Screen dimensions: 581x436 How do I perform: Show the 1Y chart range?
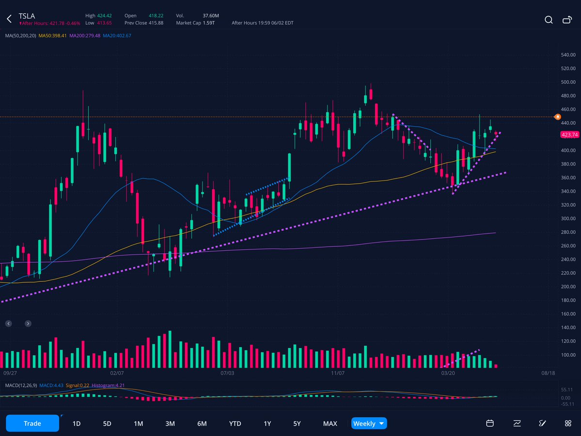[267, 423]
